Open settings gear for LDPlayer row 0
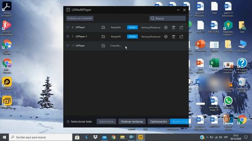 click(166, 27)
